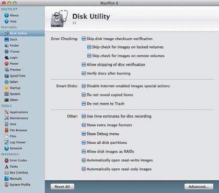The height and width of the screenshot is (193, 219).
Task: Enable Do not reveal copied items
Action: tap(84, 95)
